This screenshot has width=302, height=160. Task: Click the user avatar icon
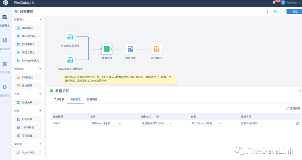point(283,3)
